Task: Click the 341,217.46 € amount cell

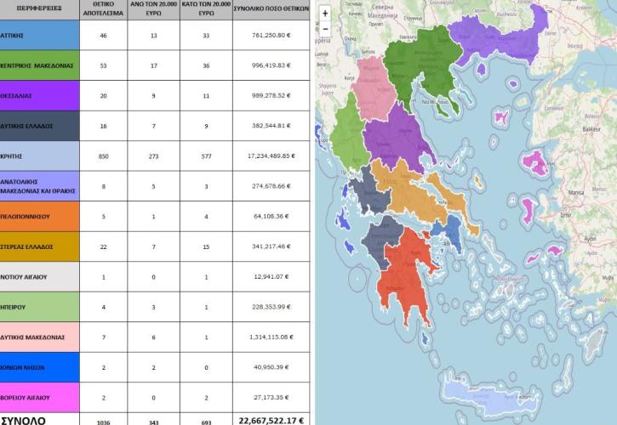Action: coord(271,246)
